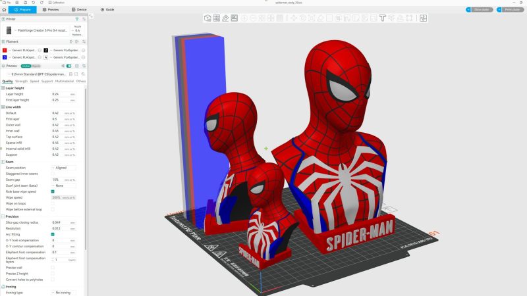Select the Scale tool in toolbar
Image resolution: width=527 pixels, height=296 pixels.
[x=312, y=18]
